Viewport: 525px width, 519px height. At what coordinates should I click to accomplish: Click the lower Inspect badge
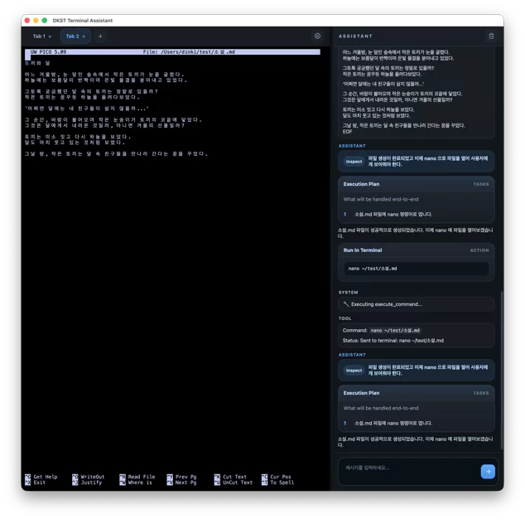[354, 370]
